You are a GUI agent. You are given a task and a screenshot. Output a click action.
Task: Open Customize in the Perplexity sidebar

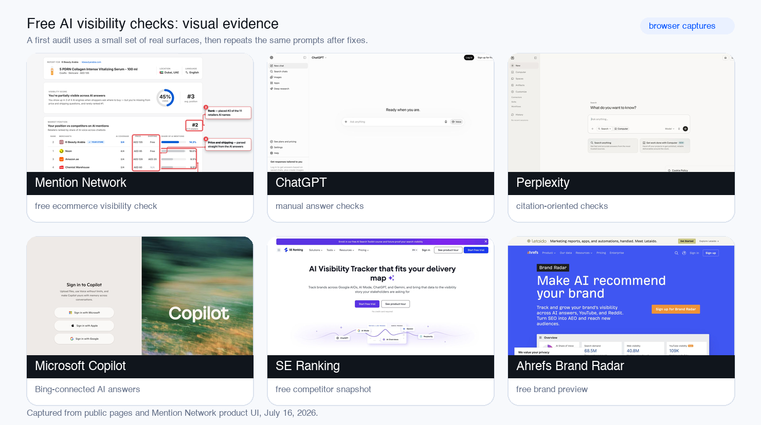click(519, 92)
